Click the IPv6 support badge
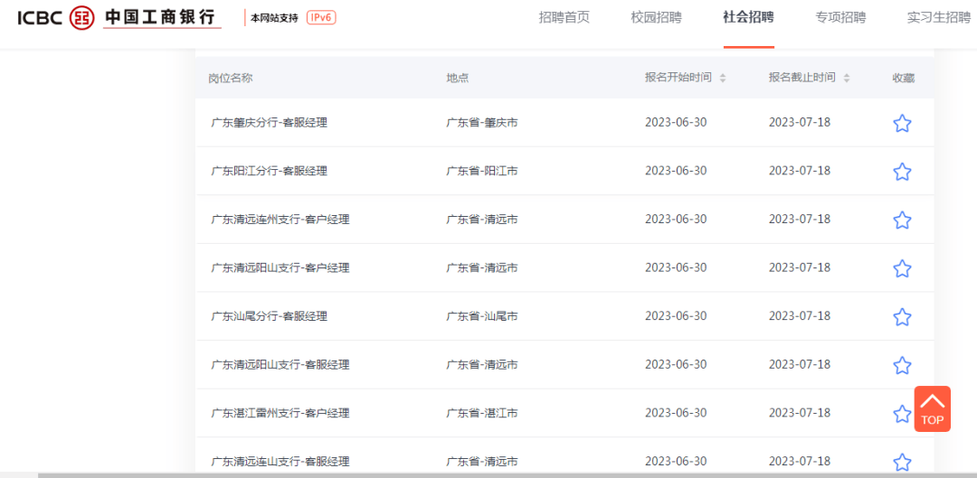 click(x=321, y=17)
